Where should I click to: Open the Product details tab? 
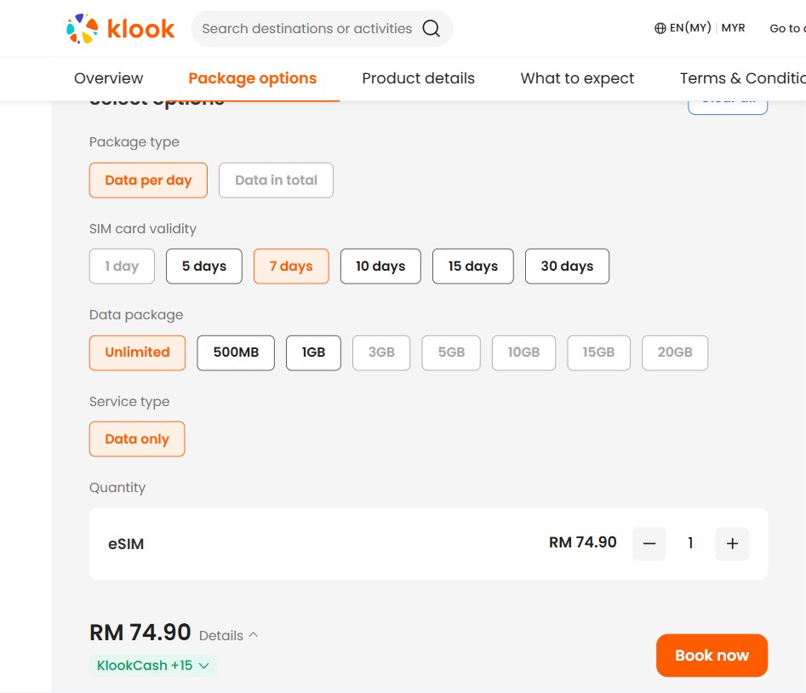(x=418, y=78)
